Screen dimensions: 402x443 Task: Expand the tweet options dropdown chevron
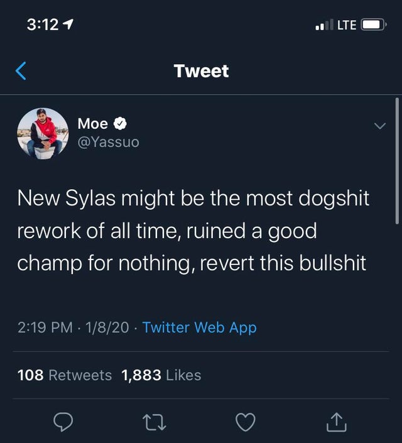pos(379,126)
